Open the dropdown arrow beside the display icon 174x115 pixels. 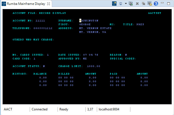pyautogui.click(x=125, y=4)
